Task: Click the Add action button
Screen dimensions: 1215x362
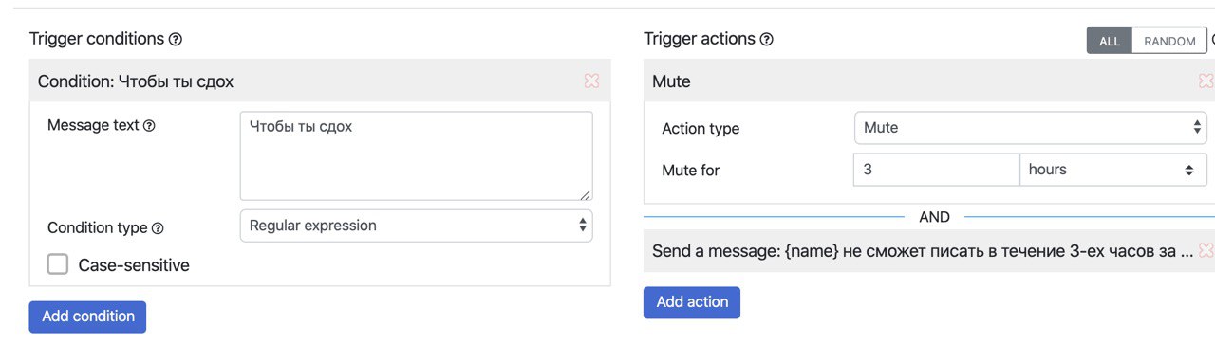Action: point(692,302)
